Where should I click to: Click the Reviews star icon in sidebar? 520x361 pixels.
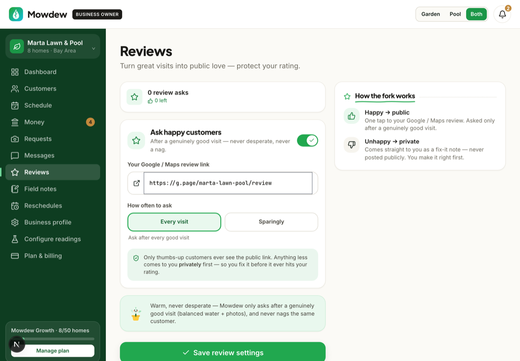pyautogui.click(x=15, y=172)
